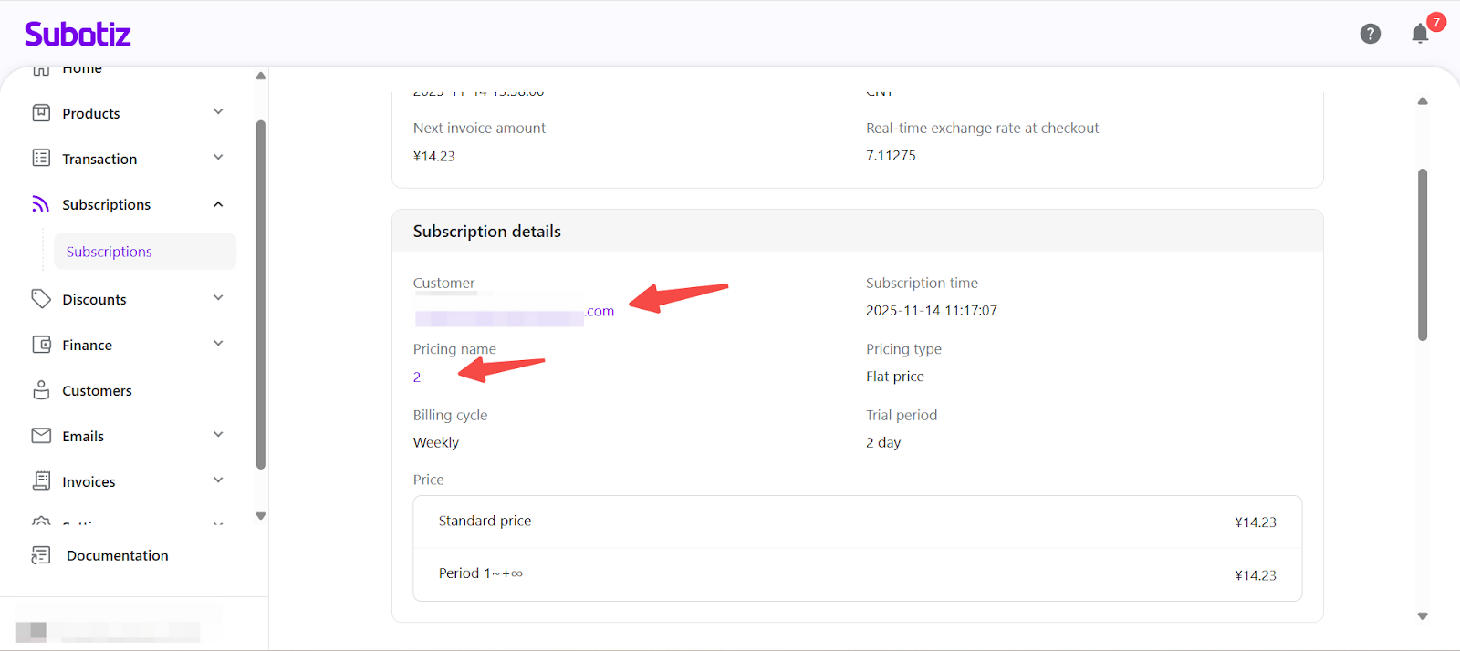Image resolution: width=1460 pixels, height=651 pixels.
Task: Open the help question mark icon
Action: [1370, 34]
